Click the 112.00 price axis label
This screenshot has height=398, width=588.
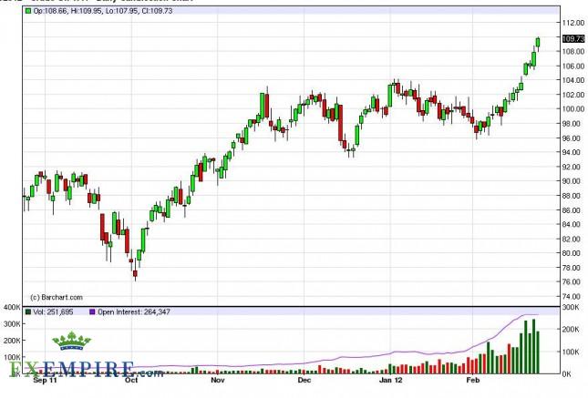pyautogui.click(x=573, y=23)
